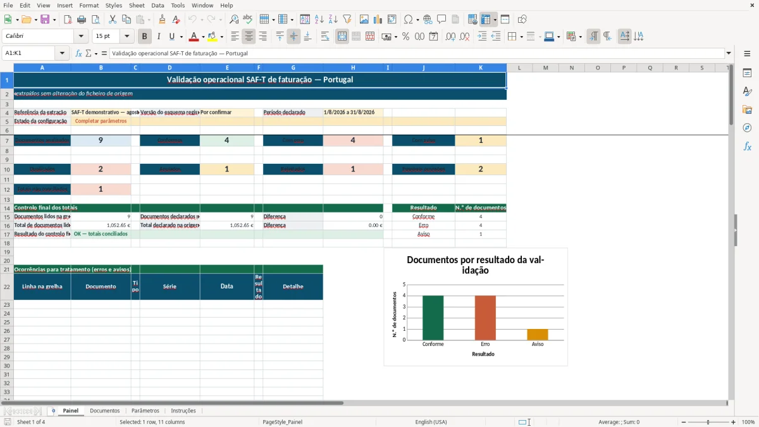This screenshot has height=427, width=759.
Task: Switch to Instruções sheet tab
Action: (x=183, y=411)
